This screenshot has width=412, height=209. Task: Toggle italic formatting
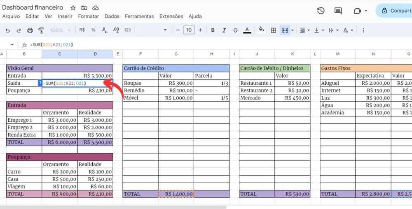coord(224,30)
